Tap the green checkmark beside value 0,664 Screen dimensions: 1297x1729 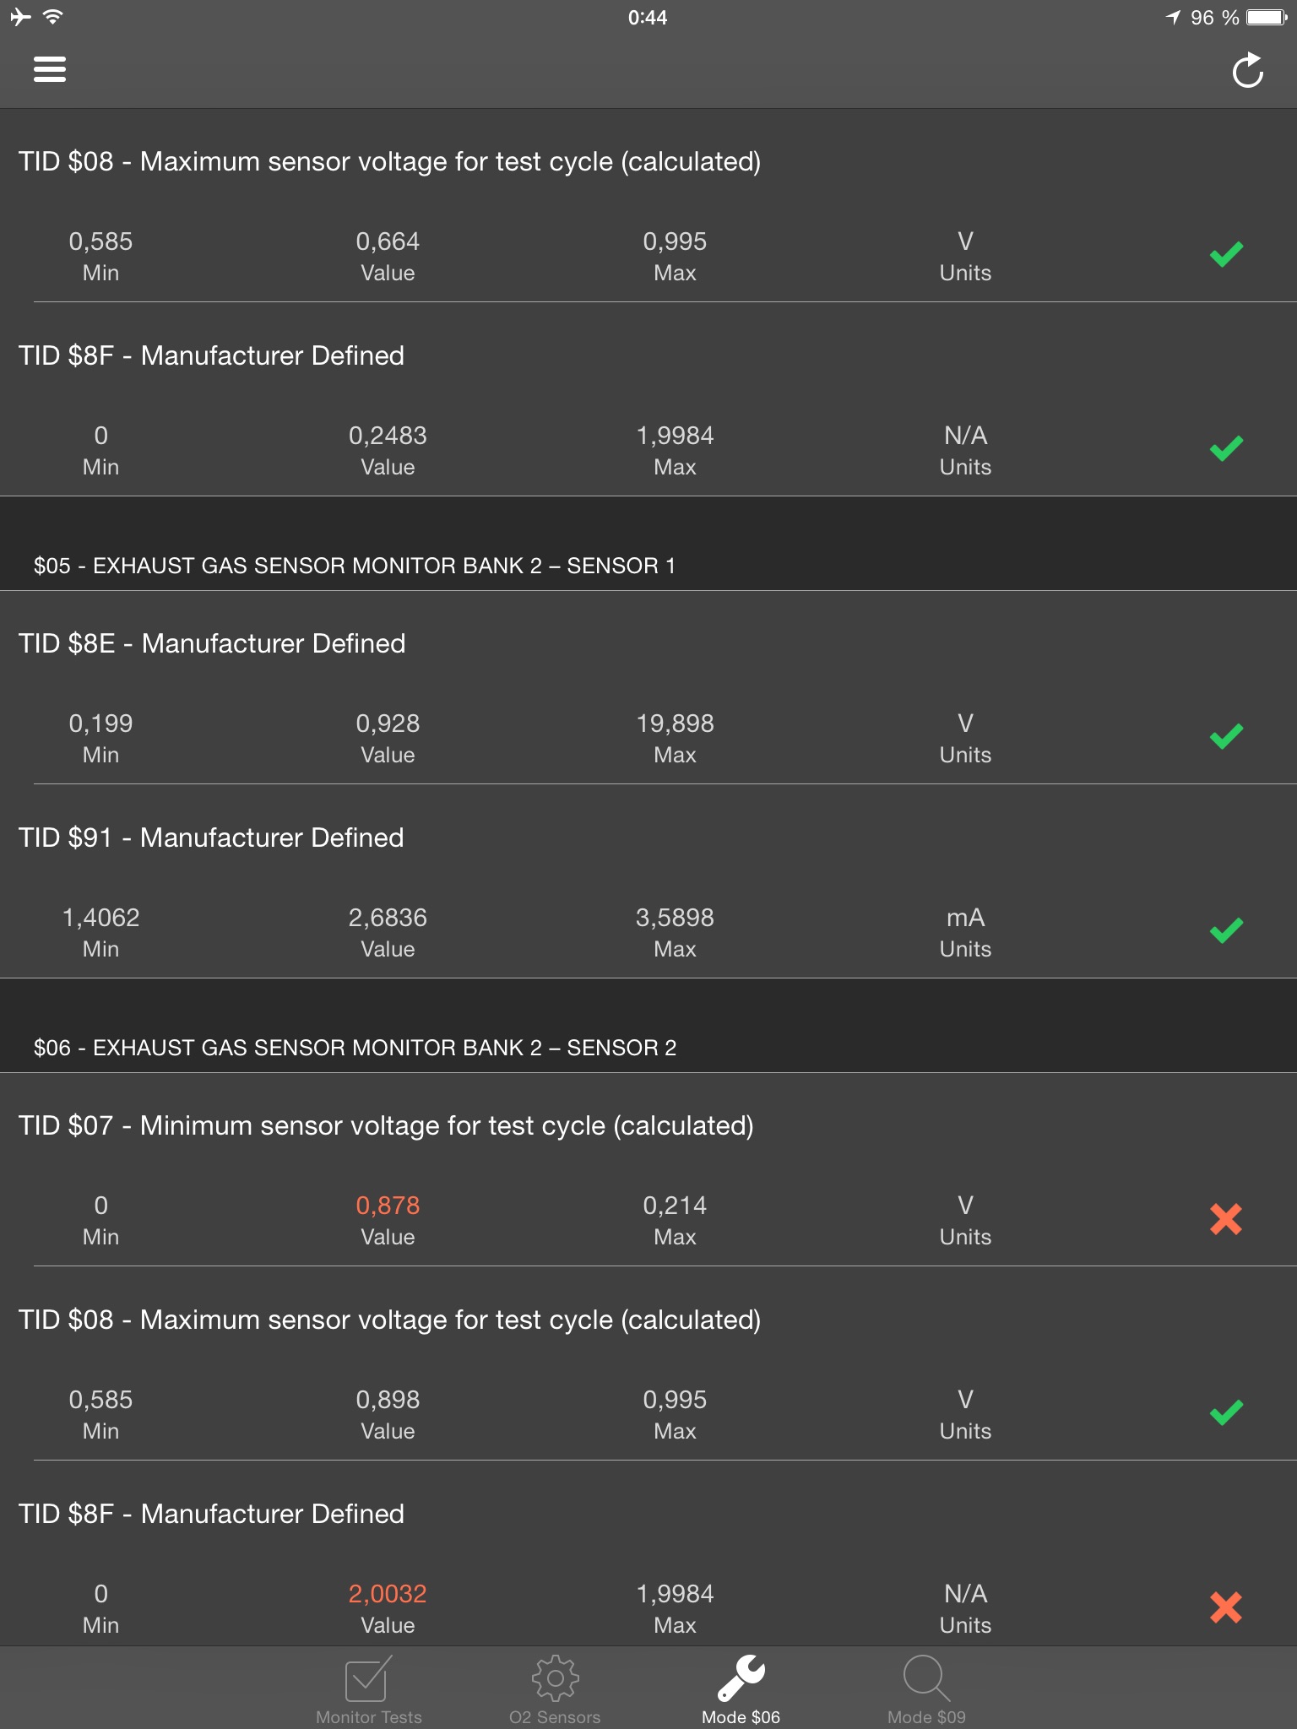tap(1225, 254)
